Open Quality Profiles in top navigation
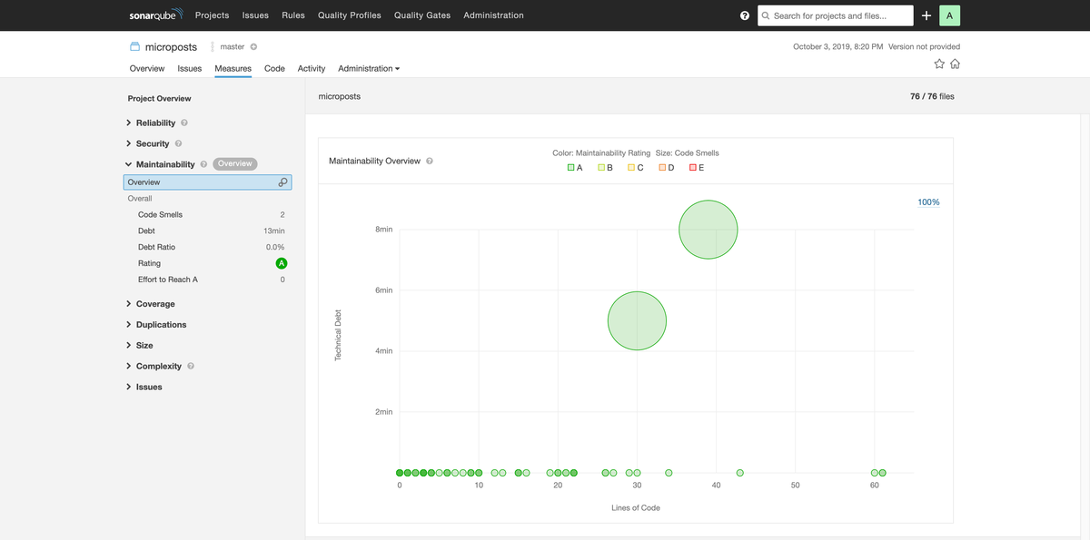Screen dimensions: 1090x540 pos(350,15)
